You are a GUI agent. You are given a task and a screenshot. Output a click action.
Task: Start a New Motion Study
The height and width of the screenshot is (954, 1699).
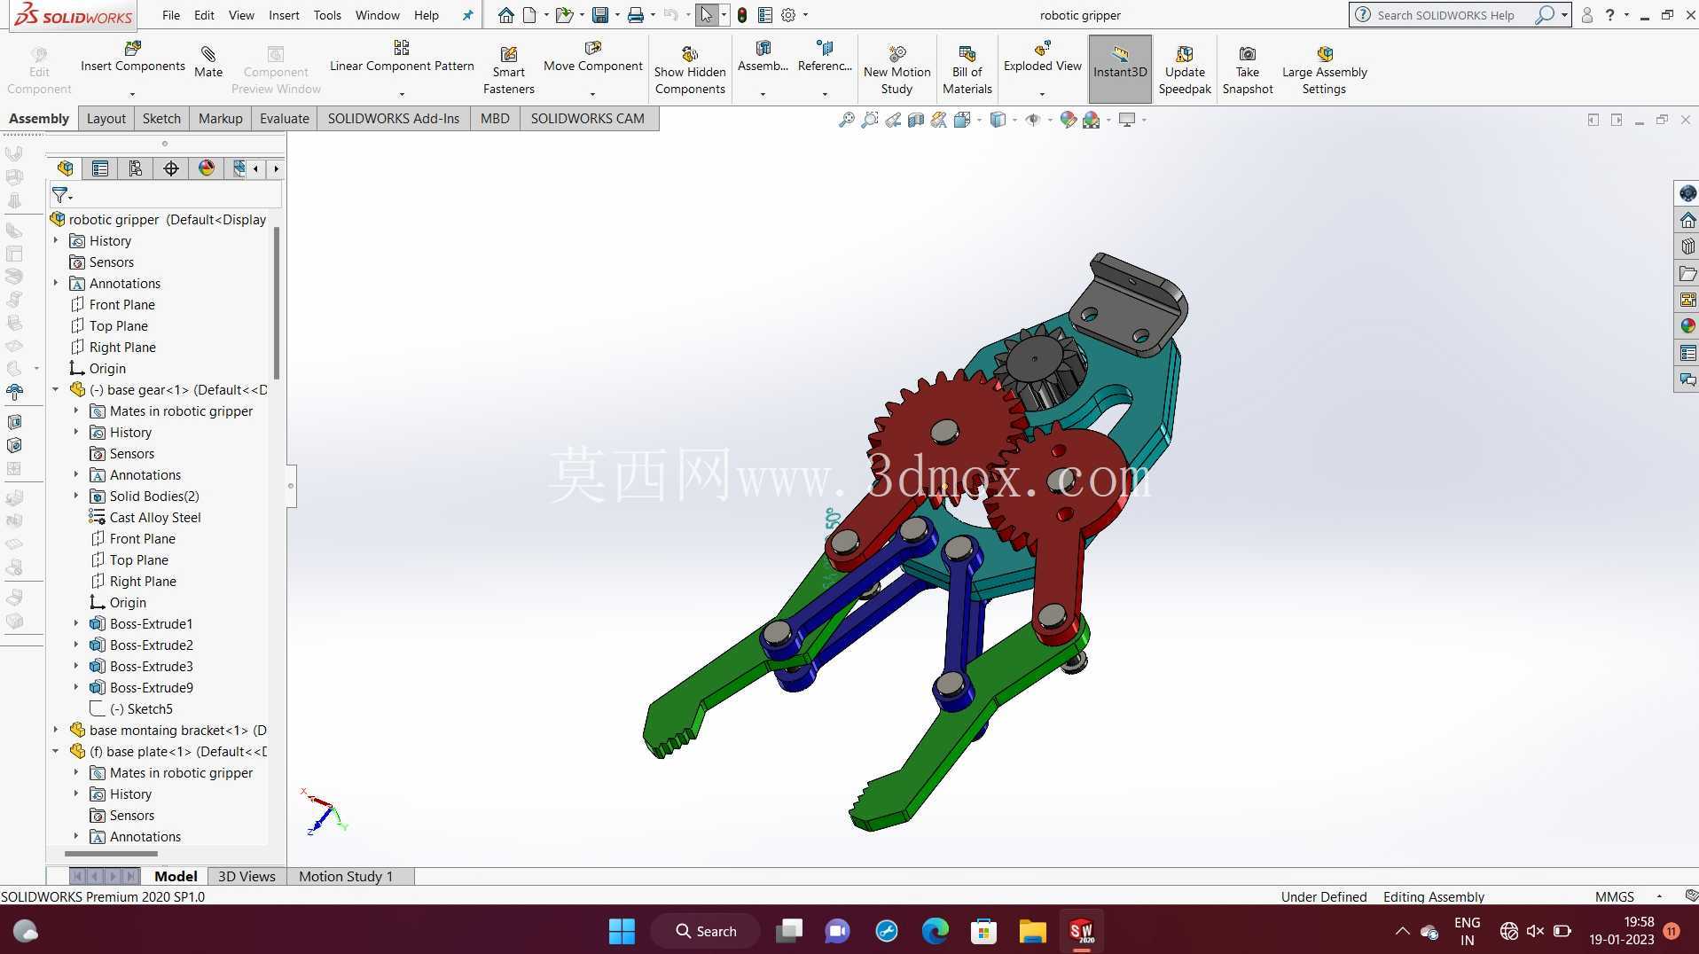(896, 69)
